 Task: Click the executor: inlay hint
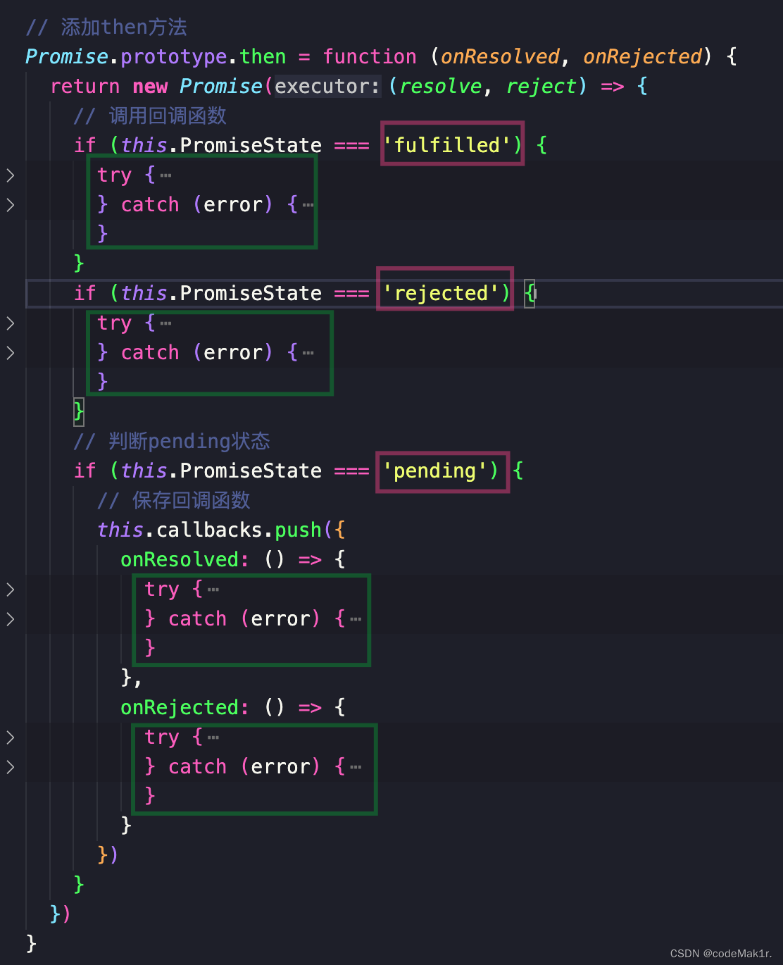327,87
